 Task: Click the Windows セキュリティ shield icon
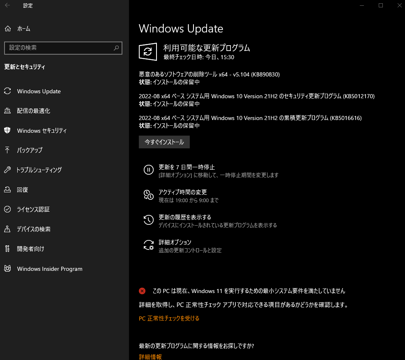coord(7,130)
